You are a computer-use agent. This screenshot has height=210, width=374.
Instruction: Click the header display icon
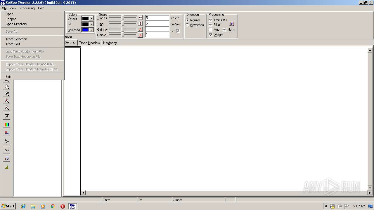click(x=6, y=133)
